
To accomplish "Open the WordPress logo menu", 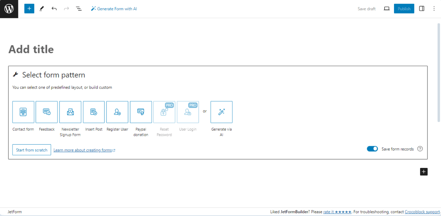I will (9, 9).
